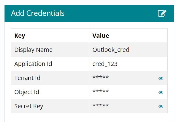Click the Key column header

click(20, 36)
